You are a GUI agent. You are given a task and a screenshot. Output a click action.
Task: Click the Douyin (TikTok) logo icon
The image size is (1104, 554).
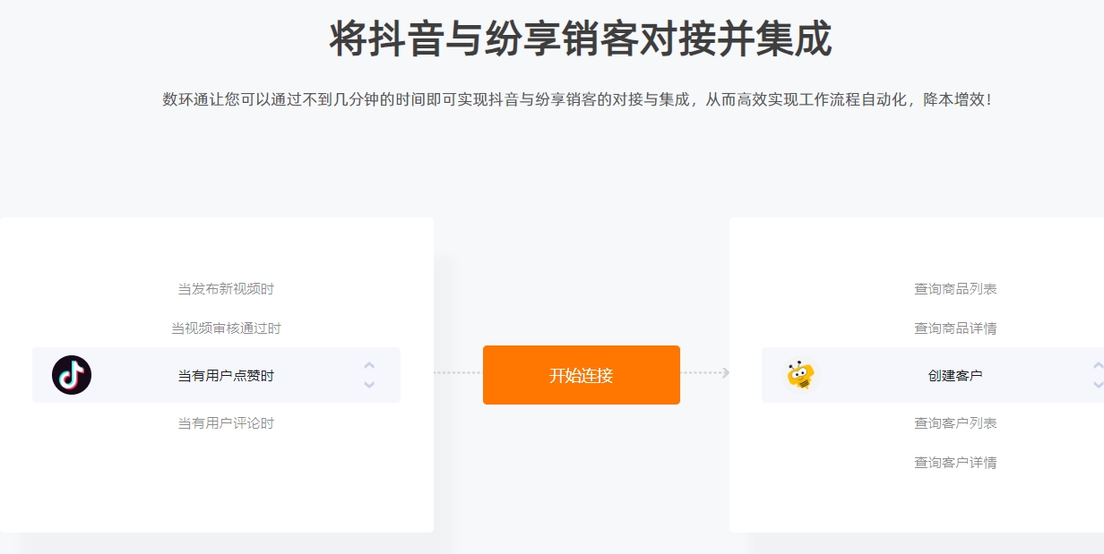[x=72, y=375]
